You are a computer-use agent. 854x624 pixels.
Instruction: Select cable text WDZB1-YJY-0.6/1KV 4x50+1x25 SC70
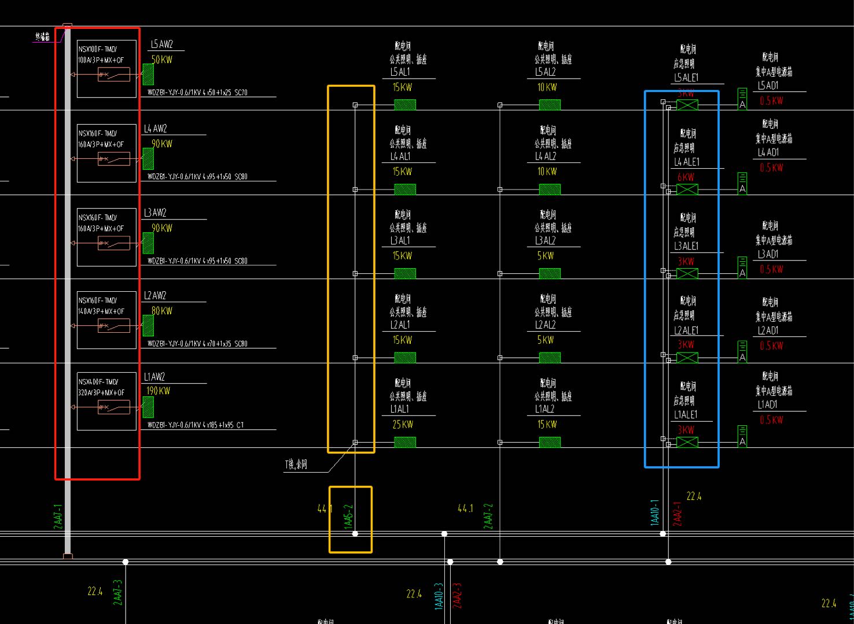[197, 92]
